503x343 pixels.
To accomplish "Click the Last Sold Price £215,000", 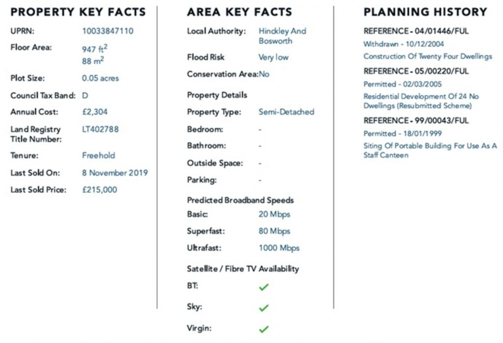I will point(100,190).
